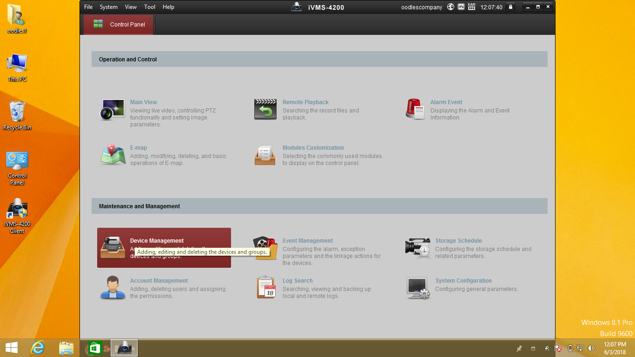The image size is (635, 357).
Task: Open the System menu
Action: (x=109, y=7)
